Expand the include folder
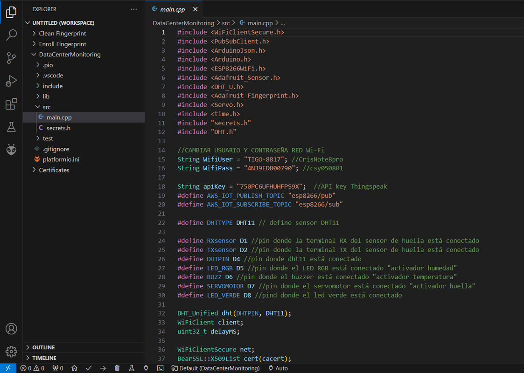 [38, 86]
